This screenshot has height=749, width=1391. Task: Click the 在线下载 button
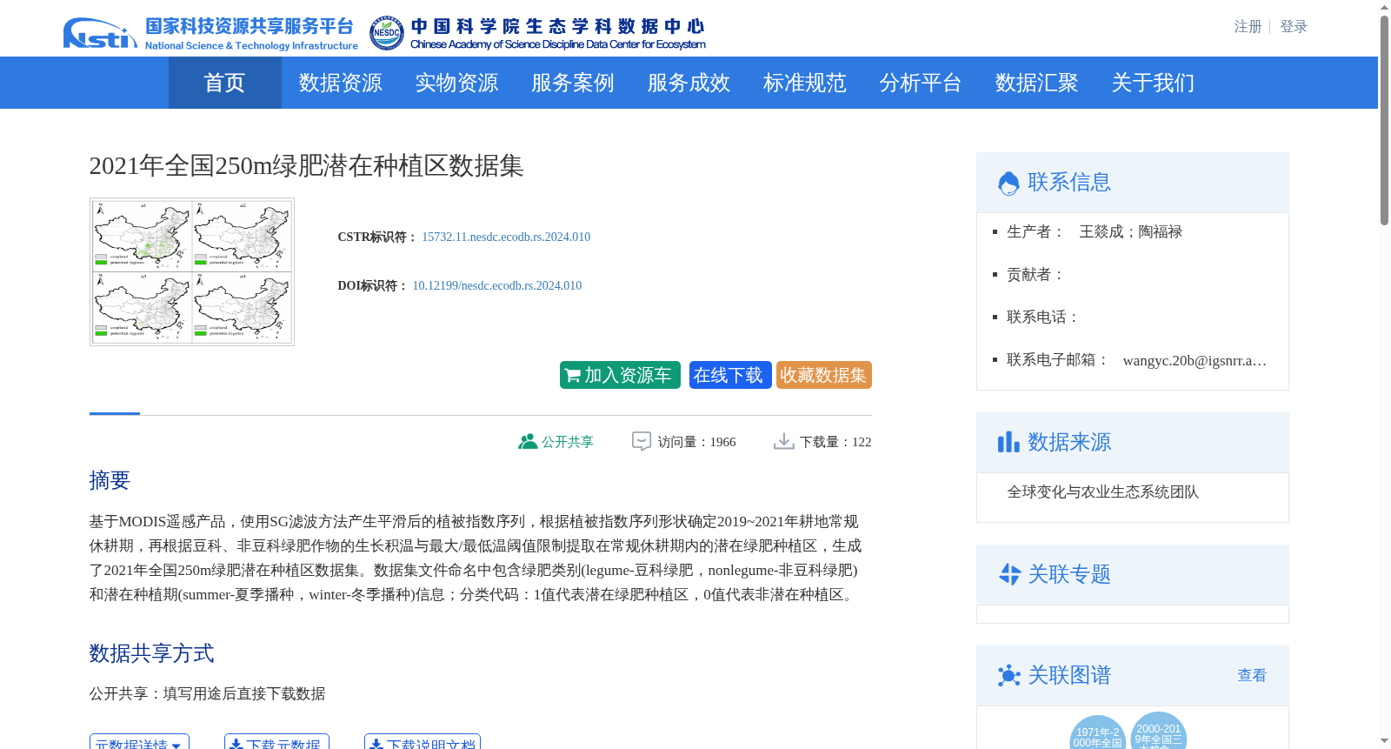coord(730,375)
